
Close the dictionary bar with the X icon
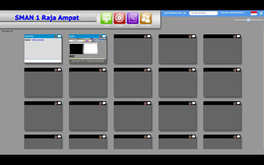tap(261, 13)
